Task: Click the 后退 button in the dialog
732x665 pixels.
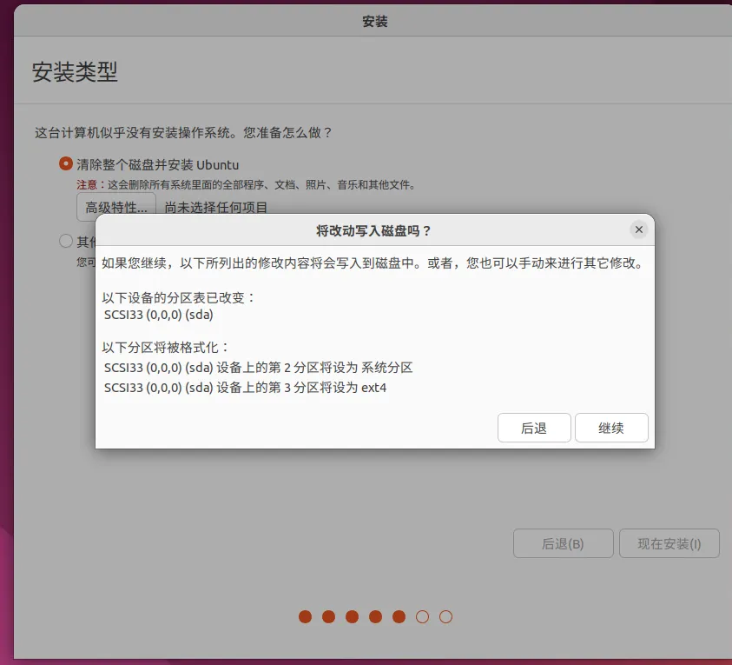Action: (534, 428)
